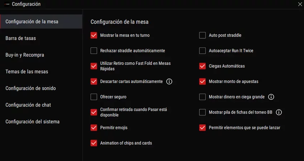
Task: Close the Configuración window
Action: [300, 4]
